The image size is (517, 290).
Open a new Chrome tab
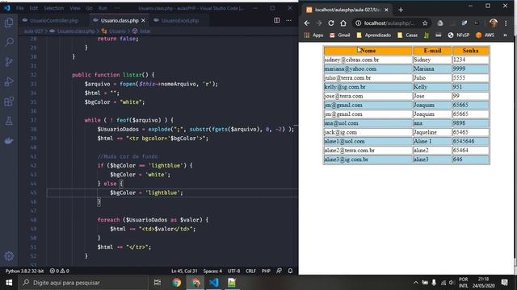click(401, 10)
